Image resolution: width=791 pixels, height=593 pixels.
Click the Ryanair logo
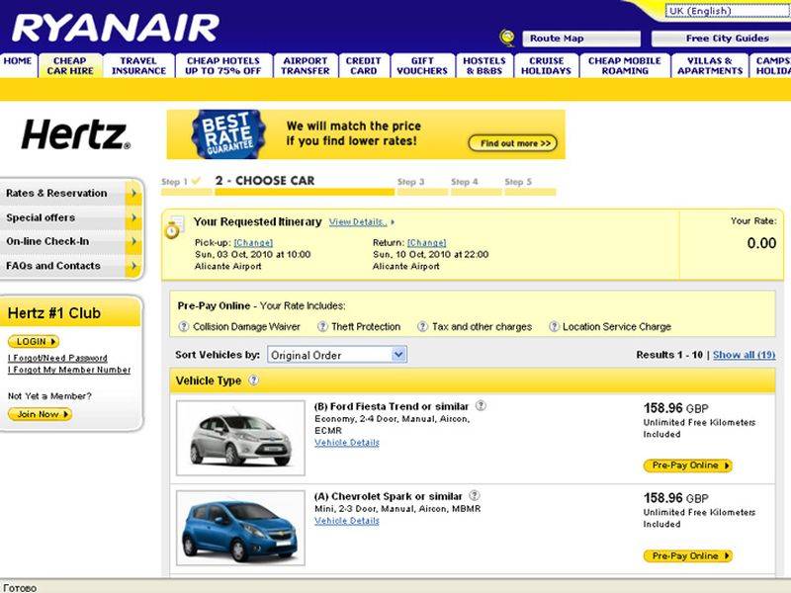[x=116, y=29]
